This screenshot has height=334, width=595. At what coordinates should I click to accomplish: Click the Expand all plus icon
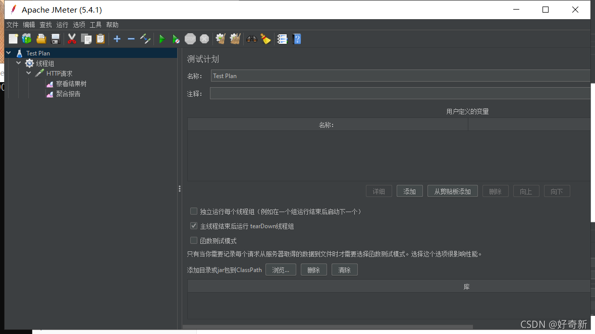(x=117, y=39)
